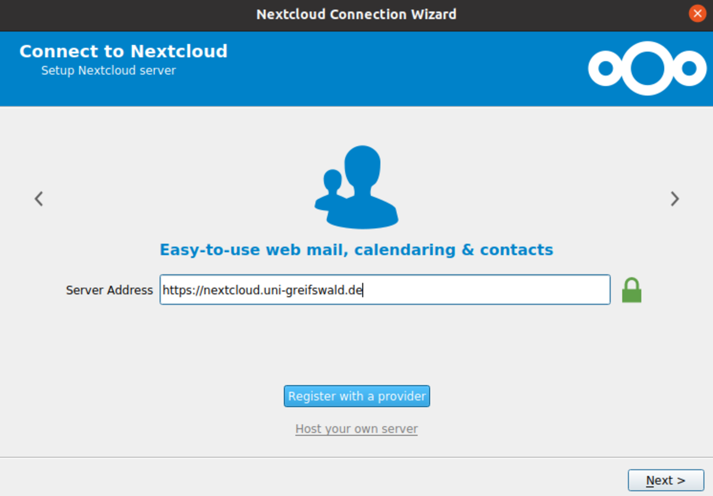Show the previous slide with left chevron
This screenshot has width=713, height=496.
[x=39, y=198]
